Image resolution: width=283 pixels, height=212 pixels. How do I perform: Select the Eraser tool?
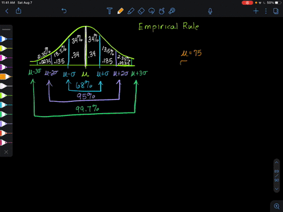coord(141,11)
